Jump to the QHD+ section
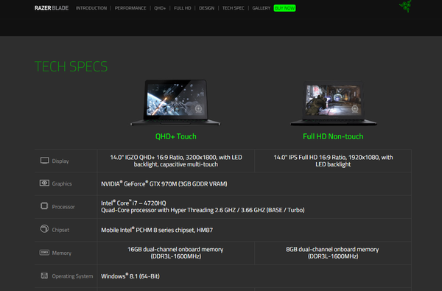Viewport: 442px width, 291px height. [x=160, y=8]
